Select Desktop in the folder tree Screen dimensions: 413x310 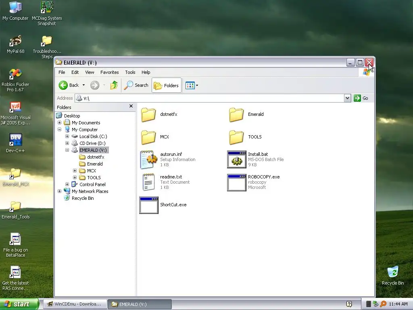click(72, 116)
